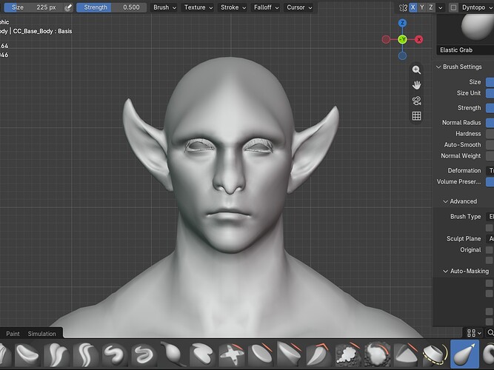Viewport: 494px width, 370px height.
Task: Click the 'Volume Preser...' label
Action: pos(458,182)
